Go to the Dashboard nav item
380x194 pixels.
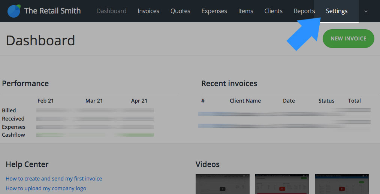coord(111,11)
